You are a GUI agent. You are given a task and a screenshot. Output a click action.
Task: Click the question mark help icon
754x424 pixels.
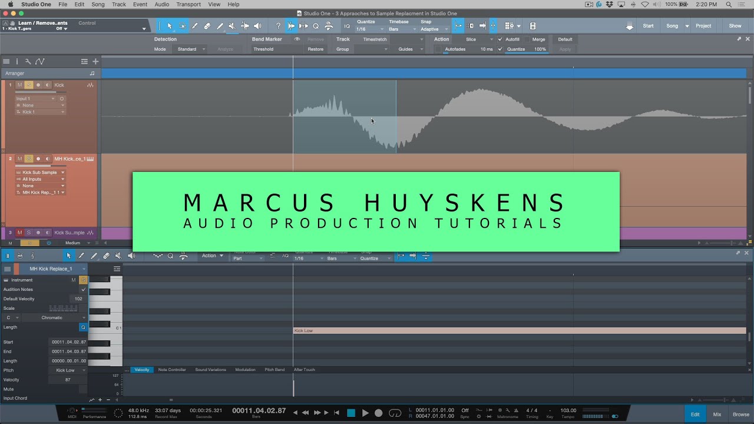tap(278, 26)
